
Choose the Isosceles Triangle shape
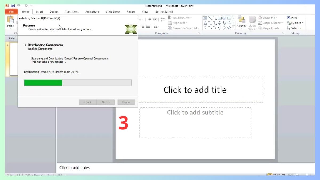(x=205, y=23)
